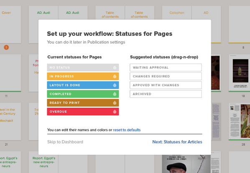The height and width of the screenshot is (173, 250).
Task: Click page number 21 label
Action: [x=6, y=144]
